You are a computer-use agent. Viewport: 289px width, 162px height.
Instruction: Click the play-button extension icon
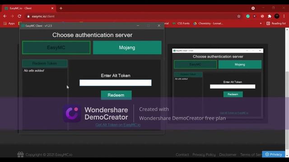(255, 16)
